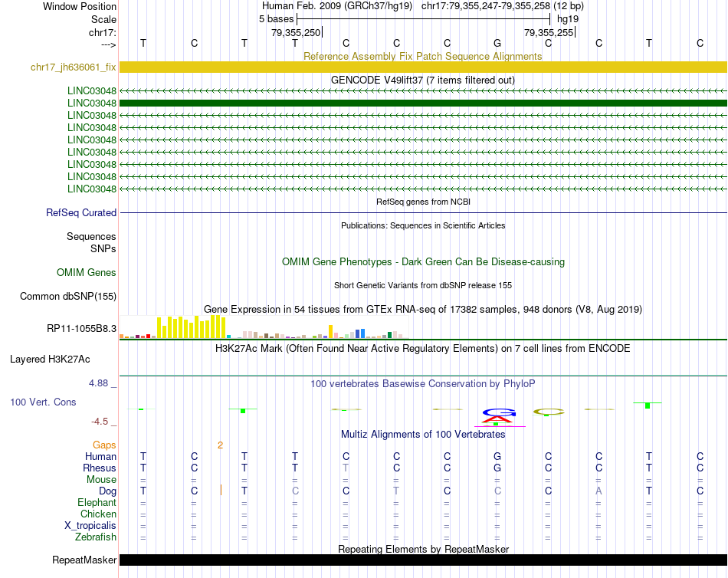Click the Common dbSNP(155) track label
The width and height of the screenshot is (728, 578).
click(x=67, y=296)
